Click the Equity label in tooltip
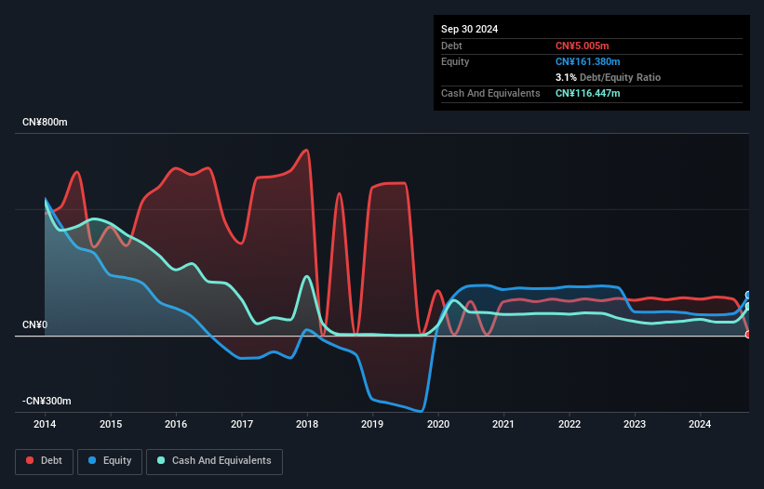 (455, 61)
